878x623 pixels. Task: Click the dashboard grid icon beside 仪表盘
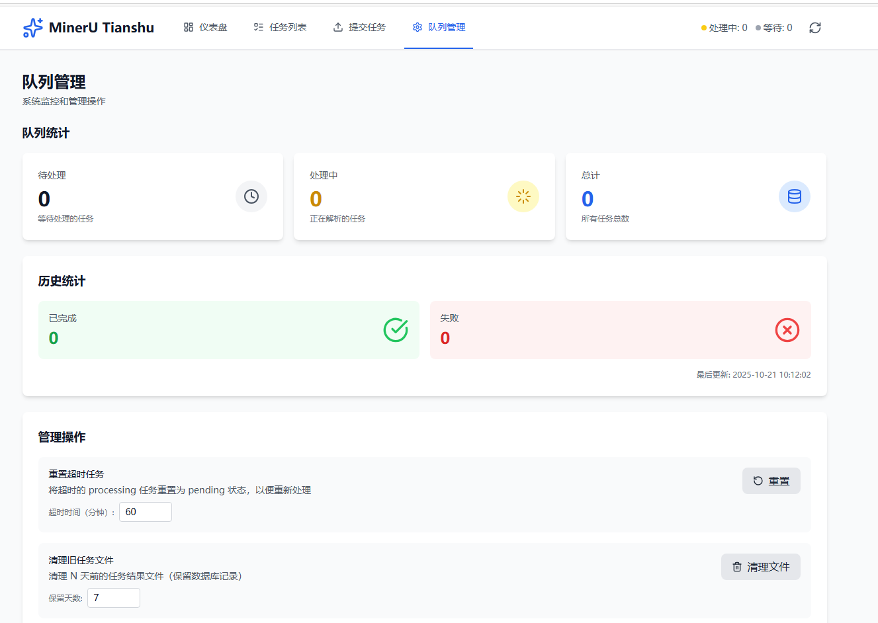189,27
